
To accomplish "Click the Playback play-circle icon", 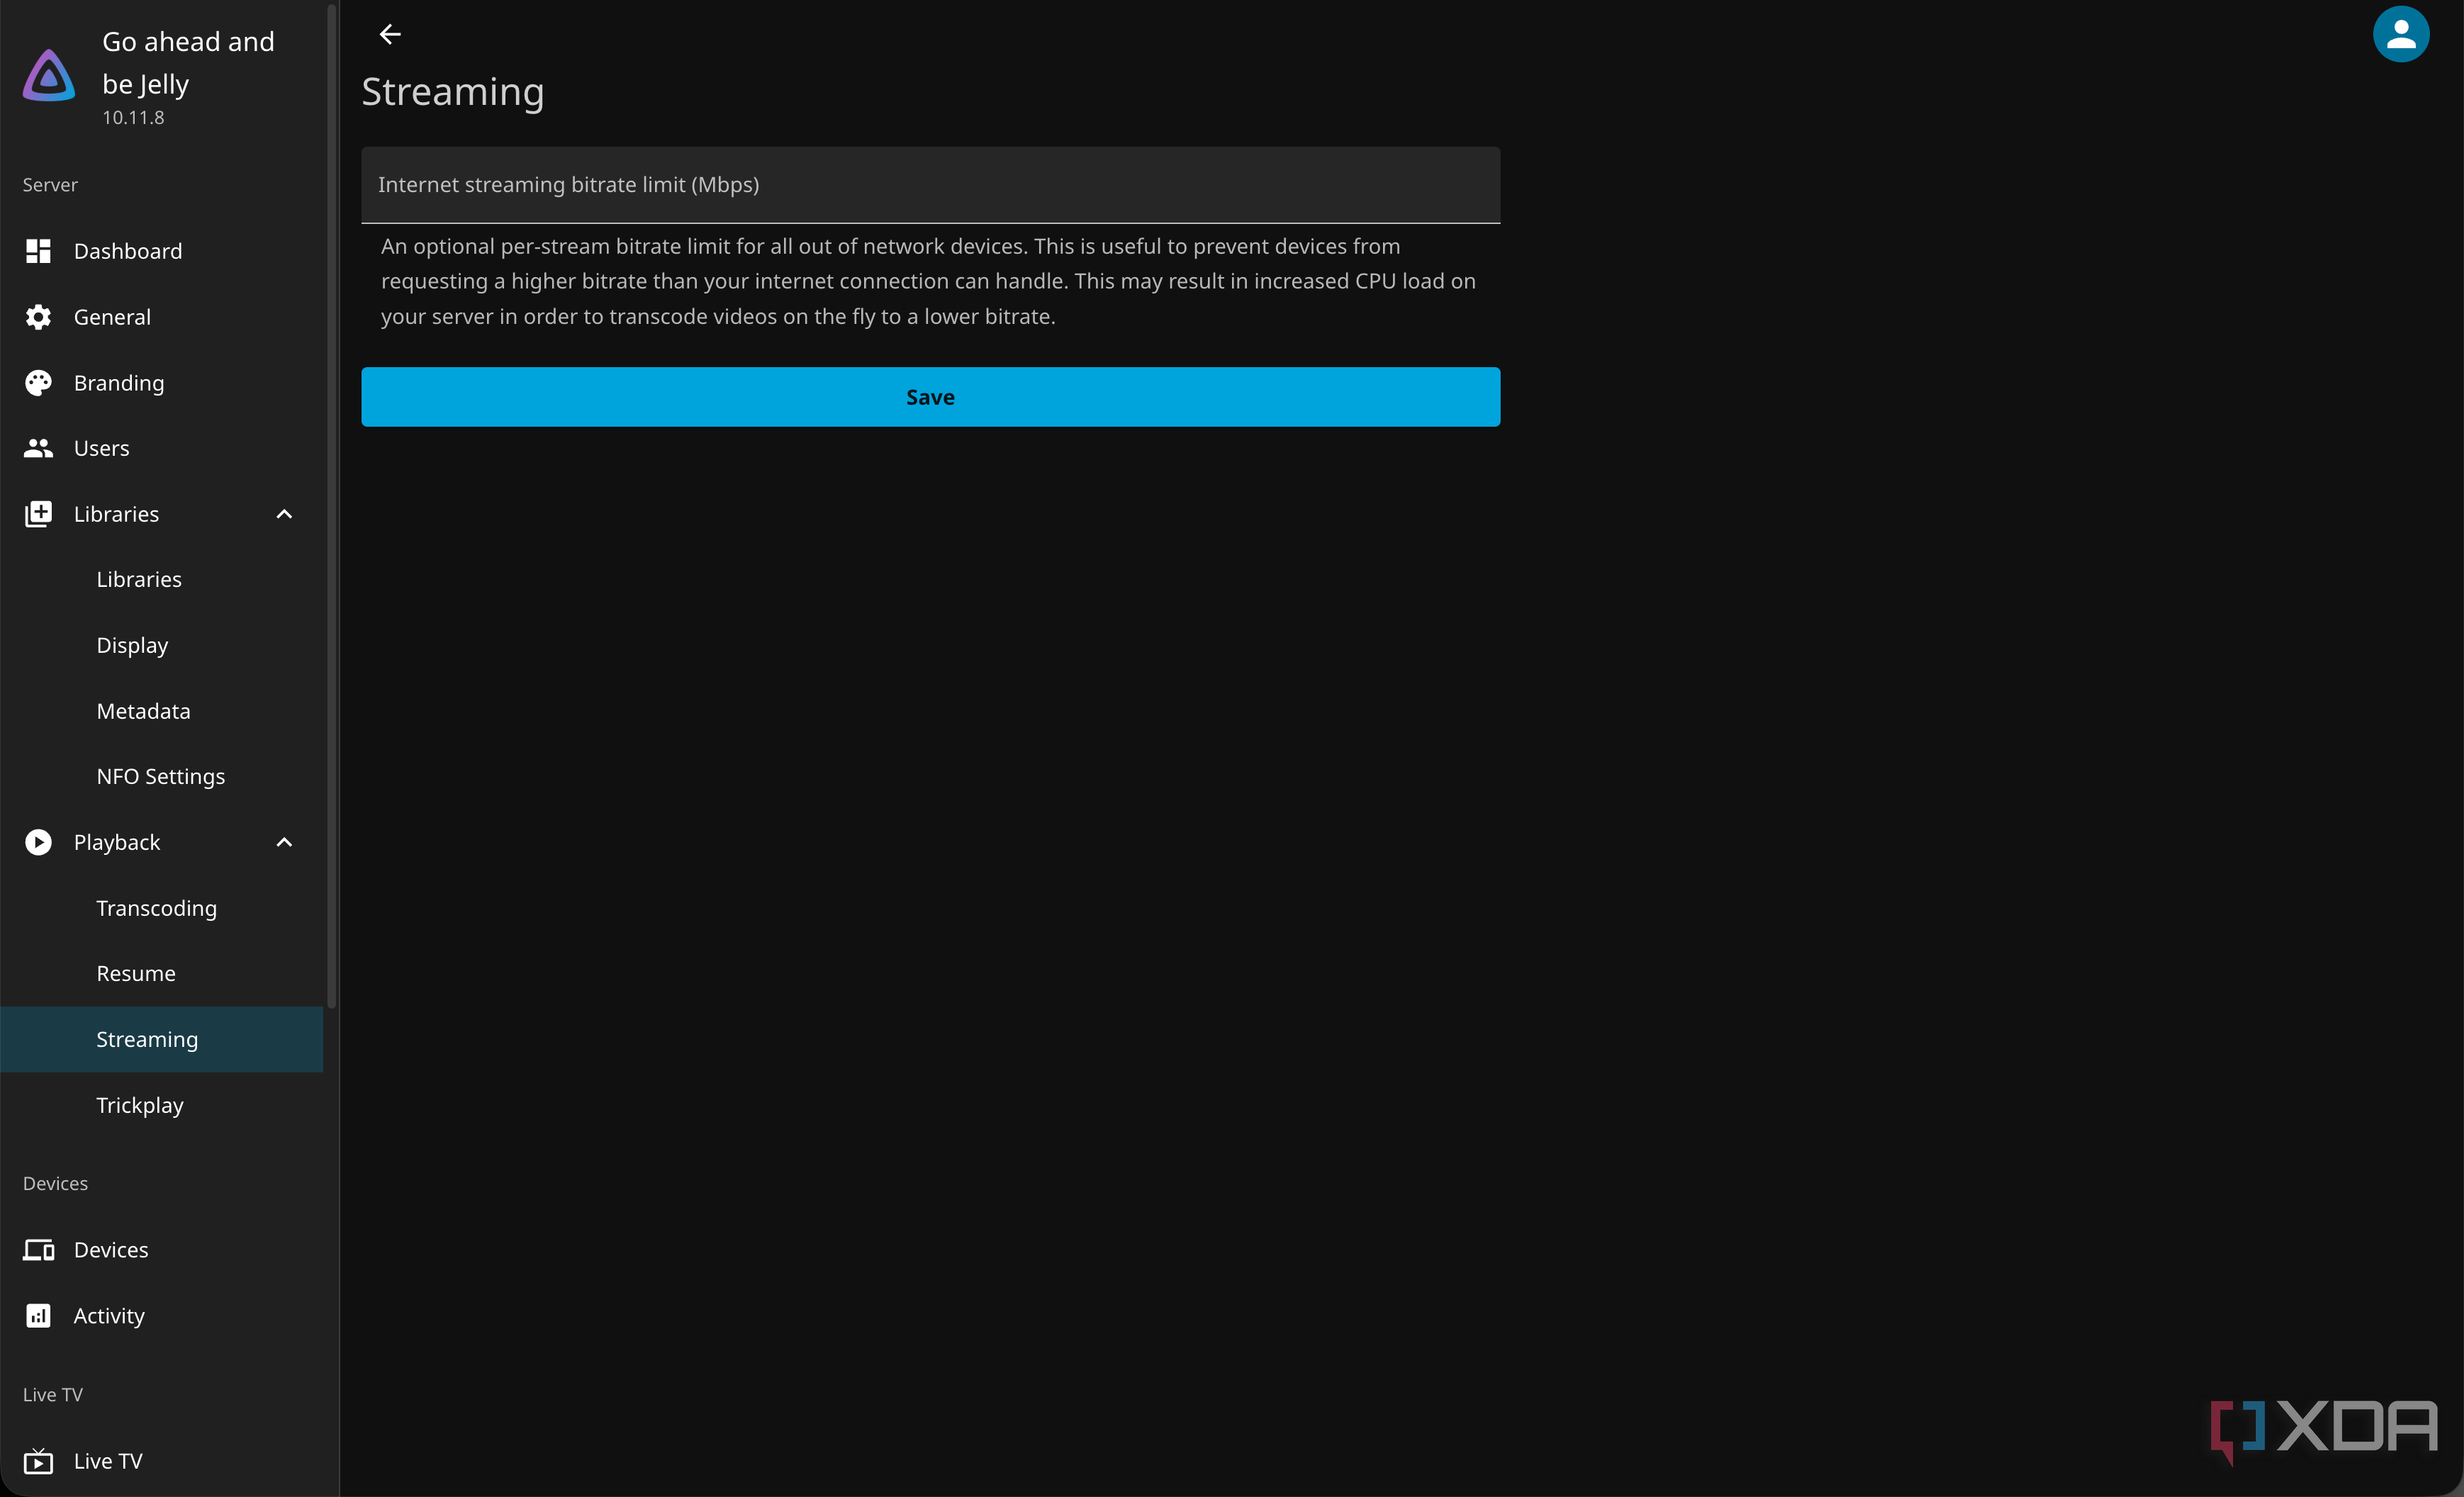I will click(x=38, y=842).
